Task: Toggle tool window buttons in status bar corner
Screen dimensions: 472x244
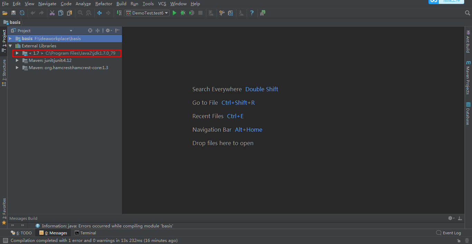Action: (6, 240)
